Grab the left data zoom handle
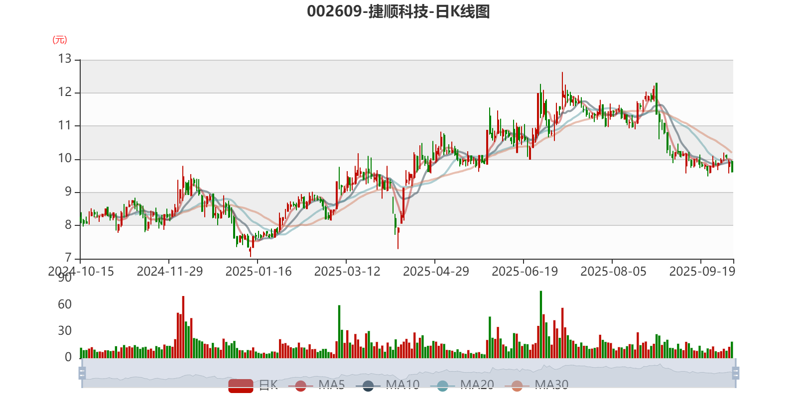 point(82,373)
